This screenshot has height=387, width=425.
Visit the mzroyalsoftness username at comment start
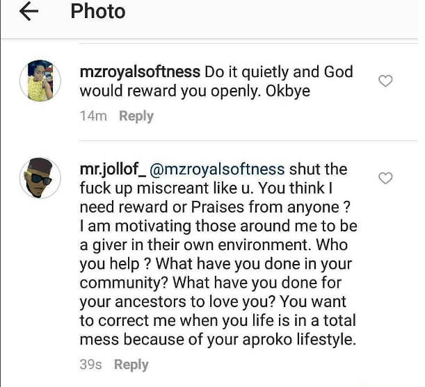[x=141, y=72]
